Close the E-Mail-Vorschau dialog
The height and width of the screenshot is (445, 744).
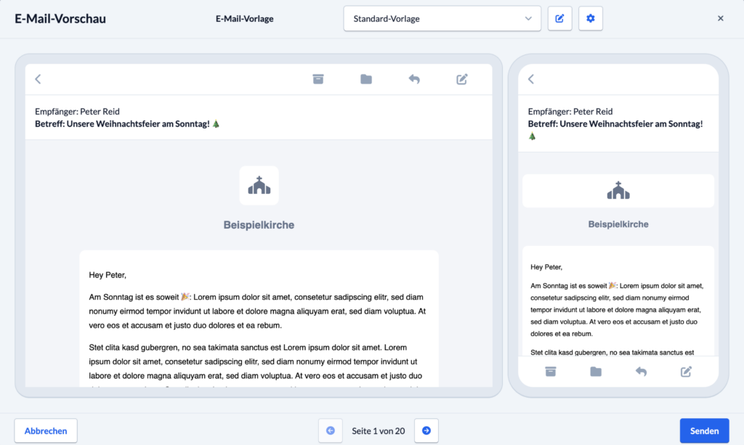click(x=720, y=18)
